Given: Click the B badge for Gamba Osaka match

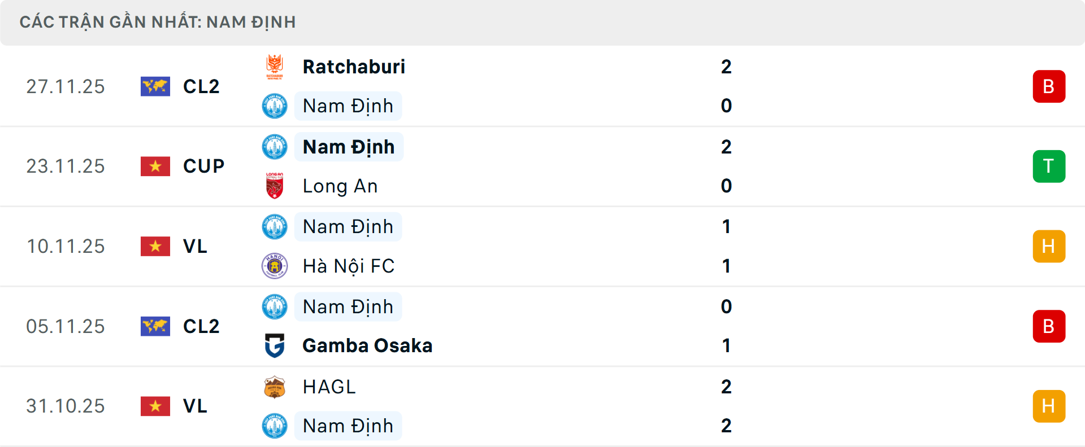Looking at the screenshot, I should (1049, 326).
